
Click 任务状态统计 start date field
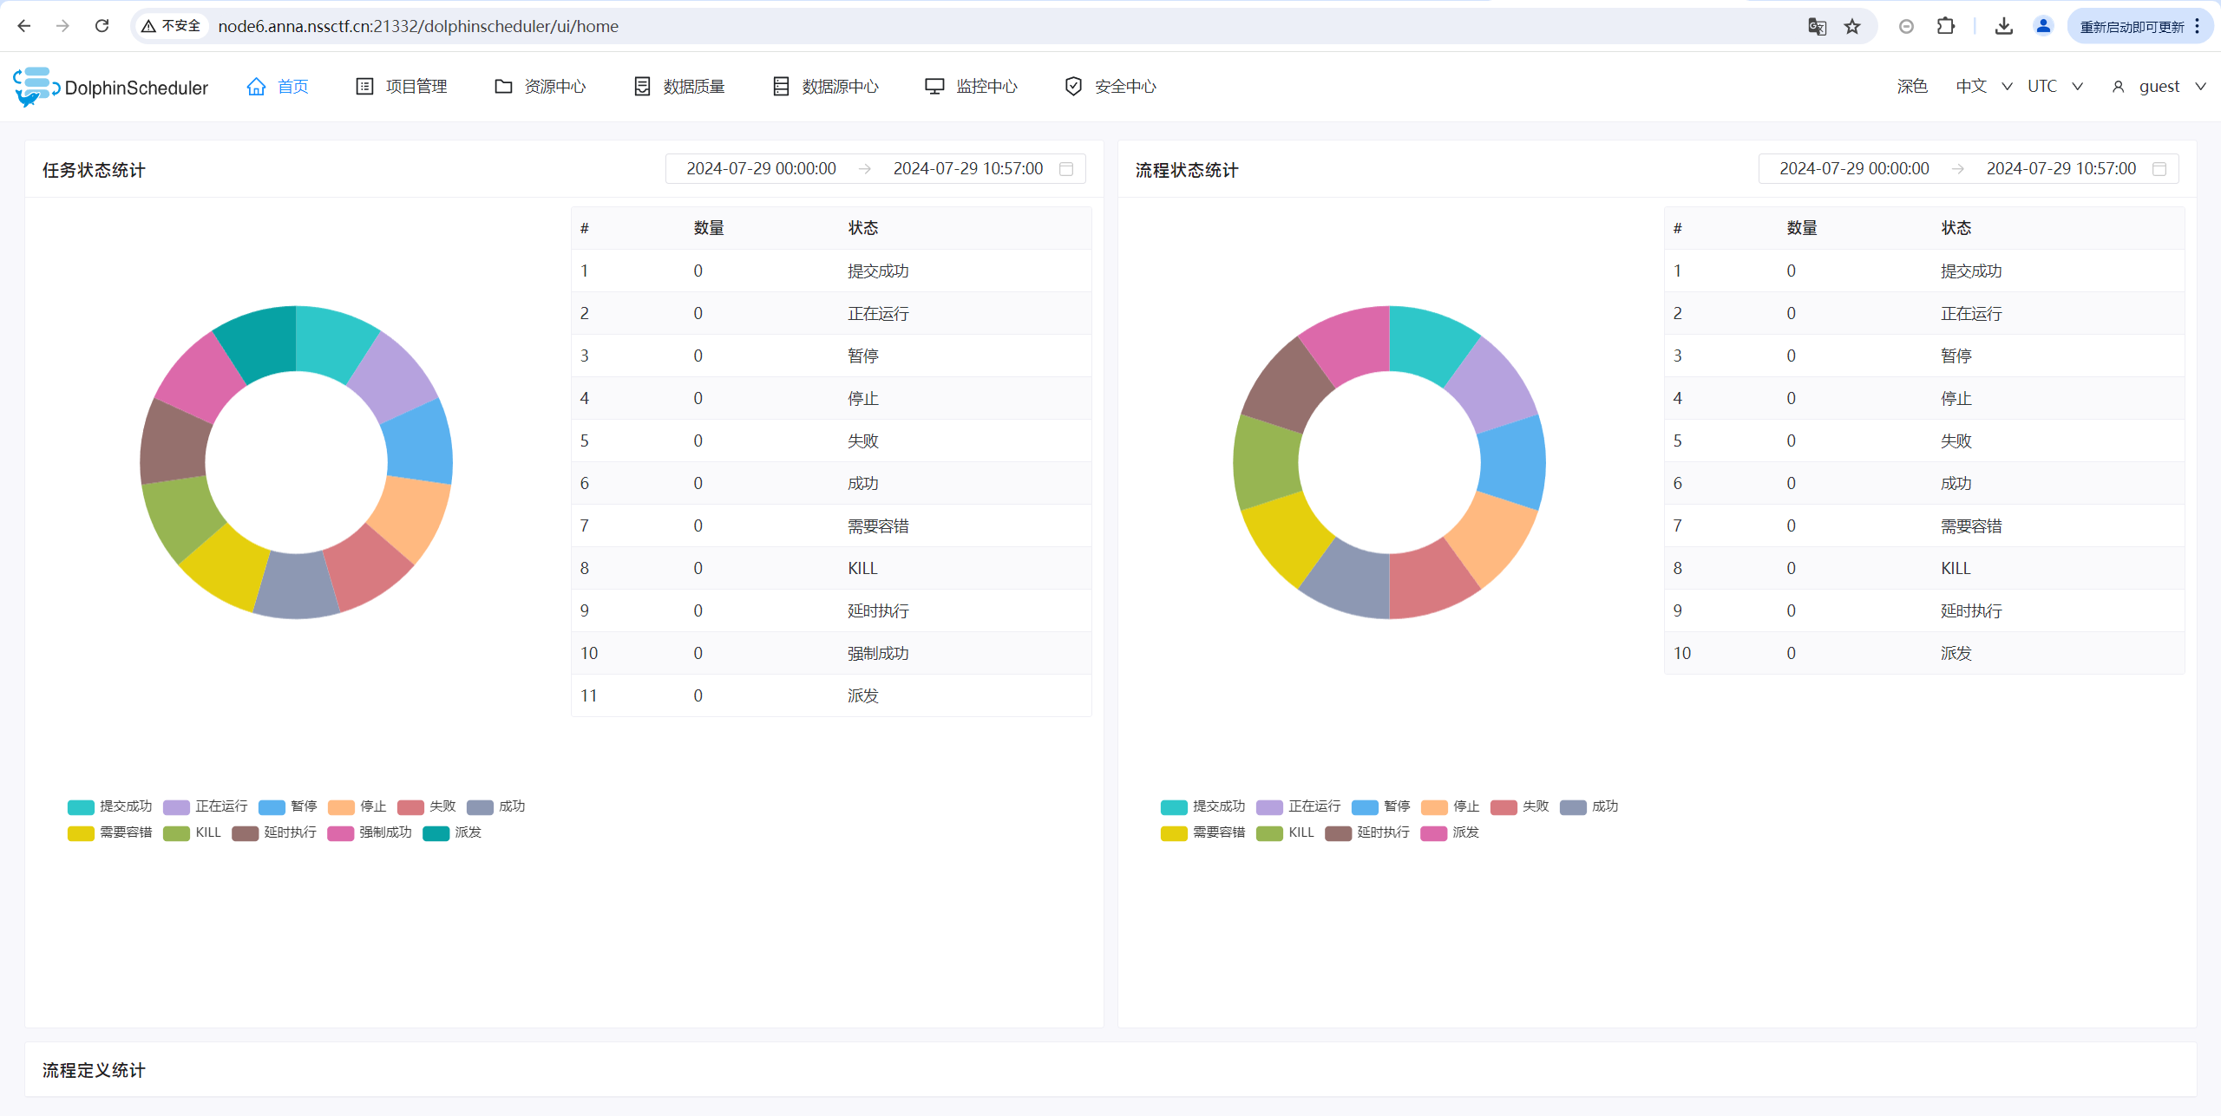761,168
